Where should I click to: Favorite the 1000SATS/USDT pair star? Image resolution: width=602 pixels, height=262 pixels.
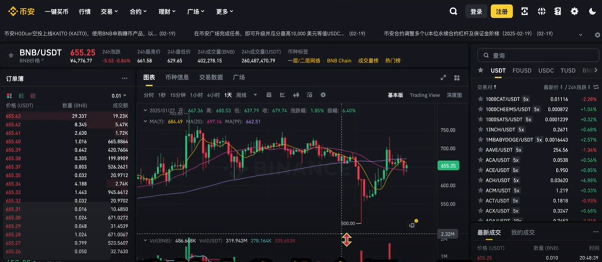click(x=480, y=119)
